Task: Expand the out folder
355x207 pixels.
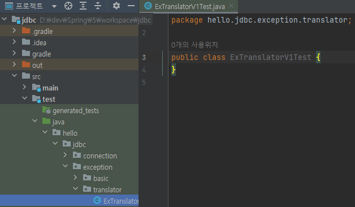Action: click(x=14, y=64)
